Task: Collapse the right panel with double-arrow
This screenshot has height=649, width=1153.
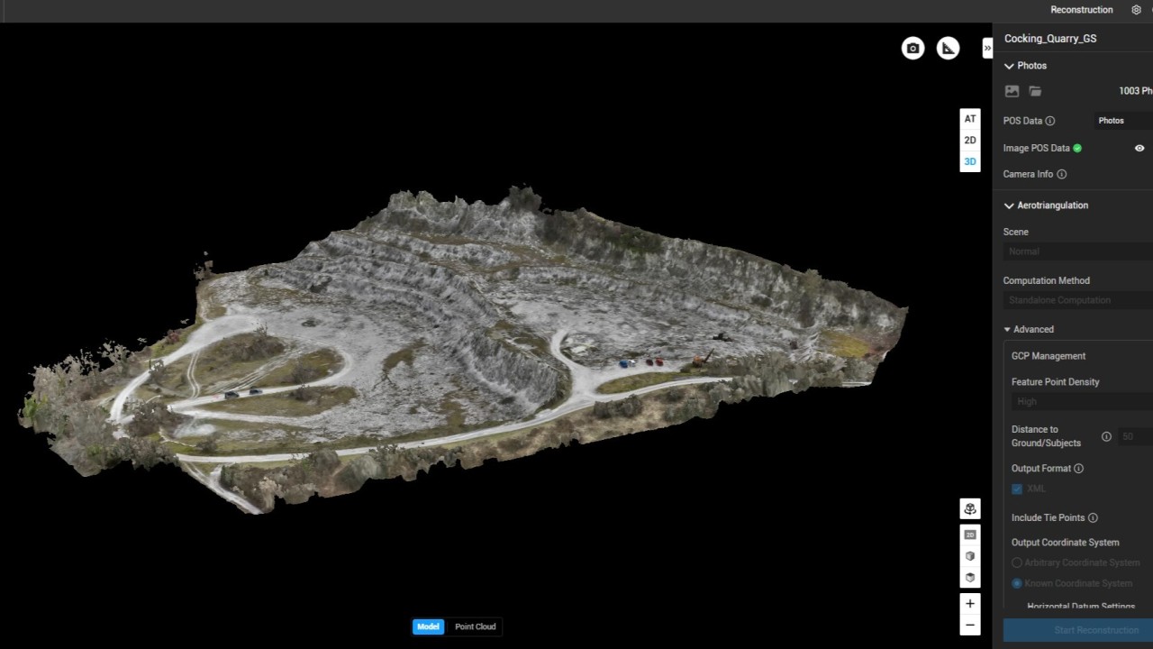Action: click(987, 48)
